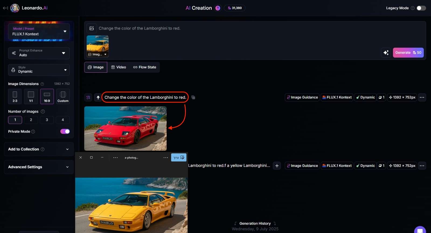Select the Custom image dimension option

pyautogui.click(x=63, y=96)
